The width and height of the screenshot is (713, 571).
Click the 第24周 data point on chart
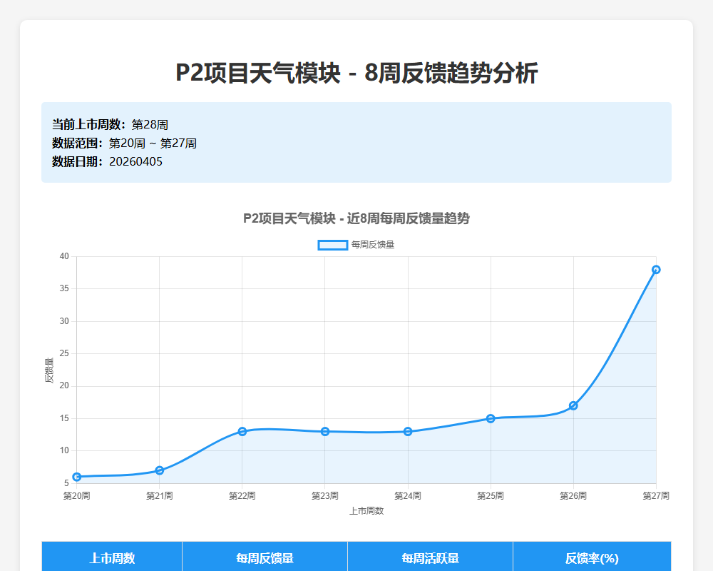coord(408,431)
